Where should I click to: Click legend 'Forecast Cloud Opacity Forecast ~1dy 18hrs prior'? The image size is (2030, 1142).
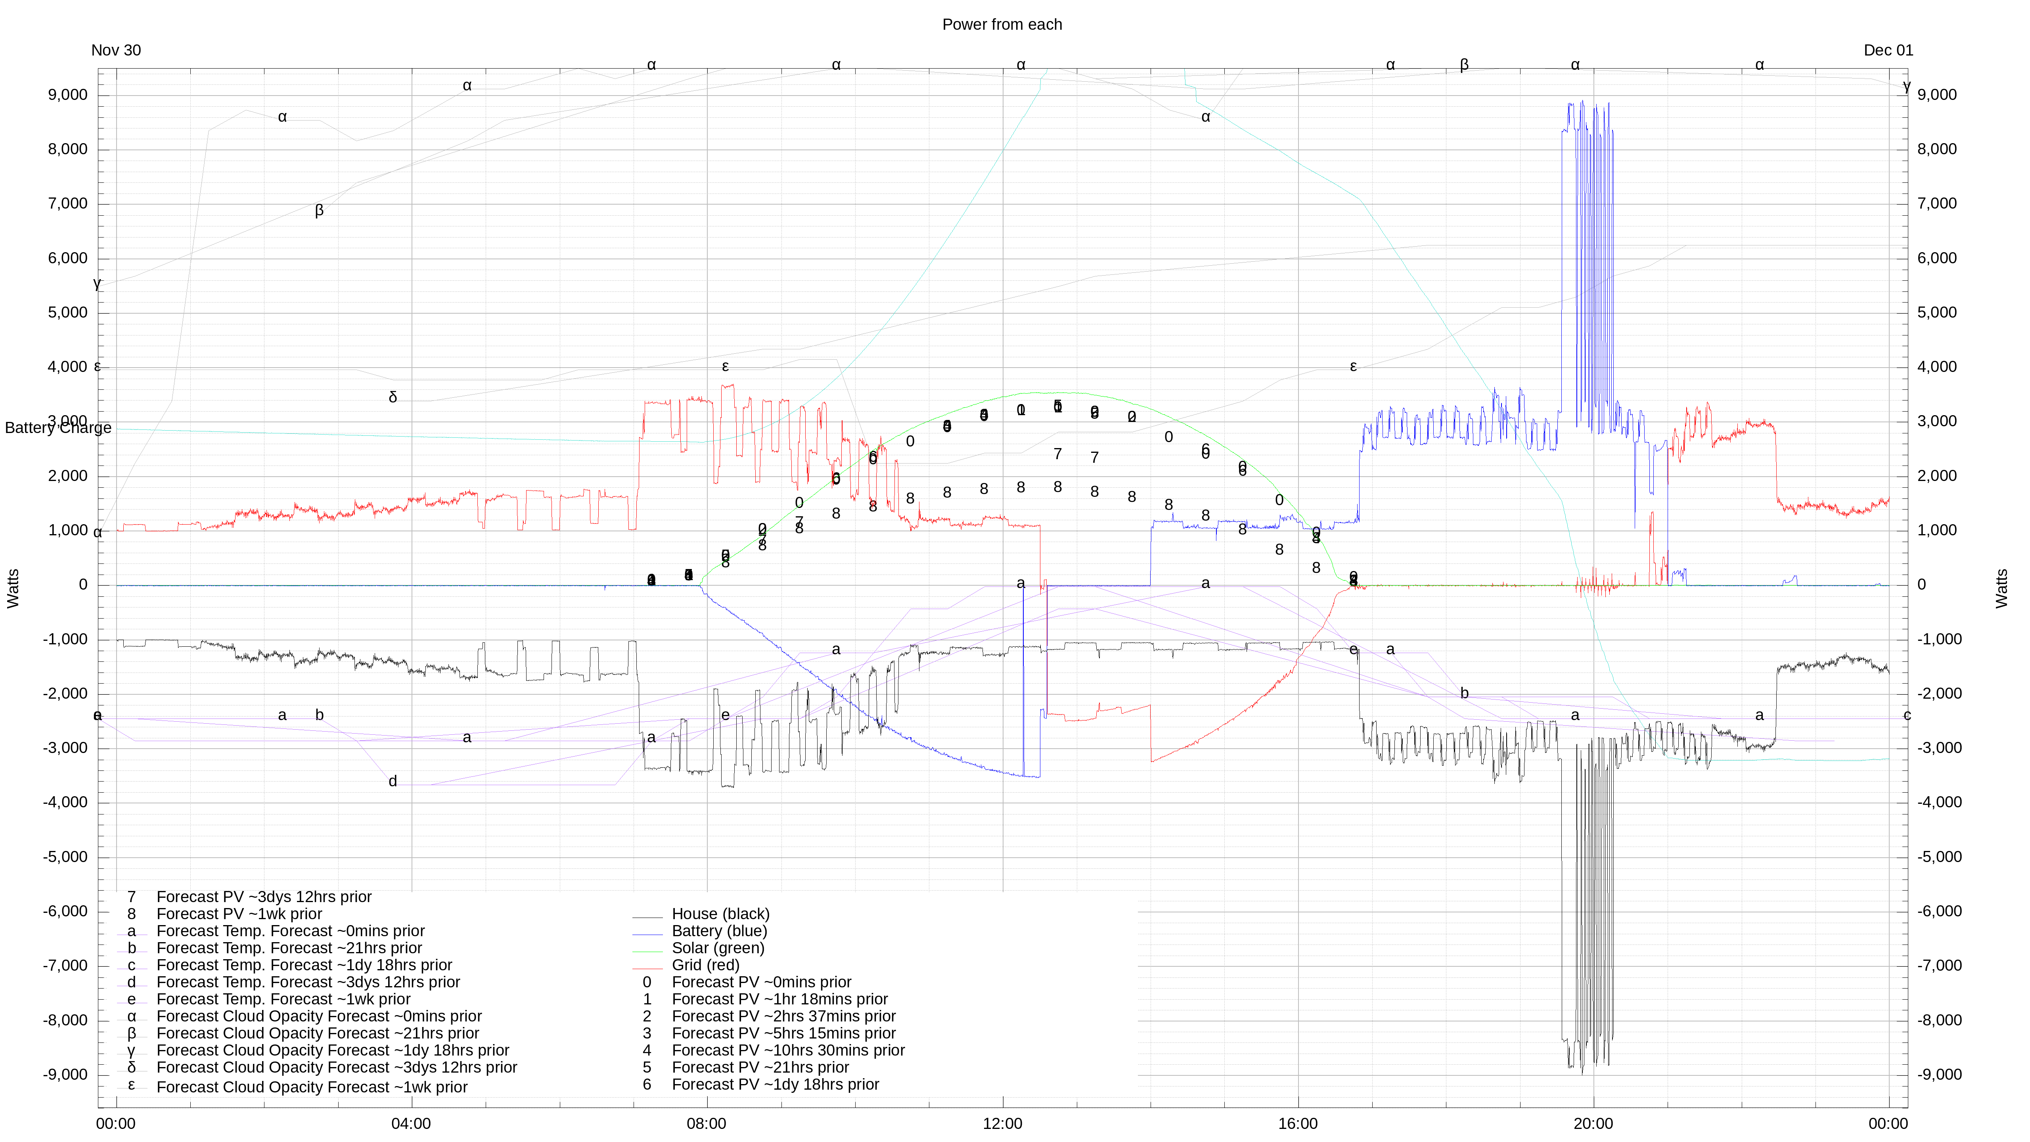tap(333, 1050)
